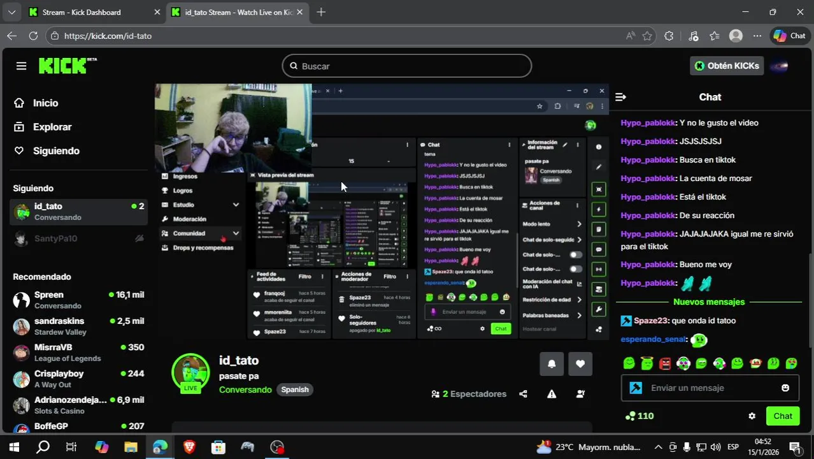Click the Nuevos mensajes divider label

coord(709,302)
